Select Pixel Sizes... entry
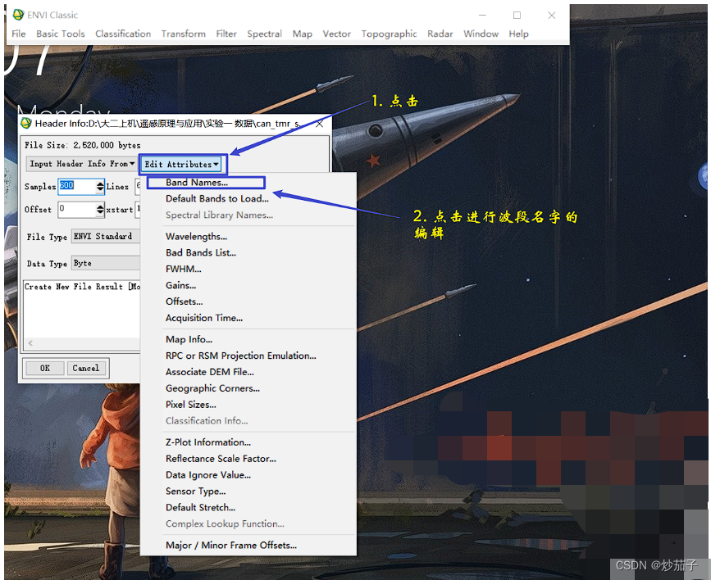 tap(191, 405)
